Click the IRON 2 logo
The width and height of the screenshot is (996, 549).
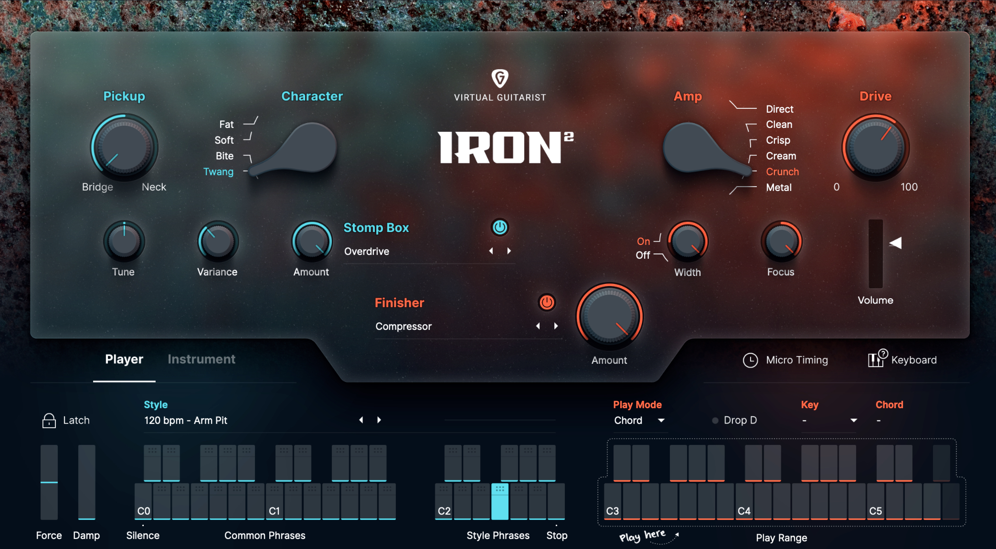[506, 148]
